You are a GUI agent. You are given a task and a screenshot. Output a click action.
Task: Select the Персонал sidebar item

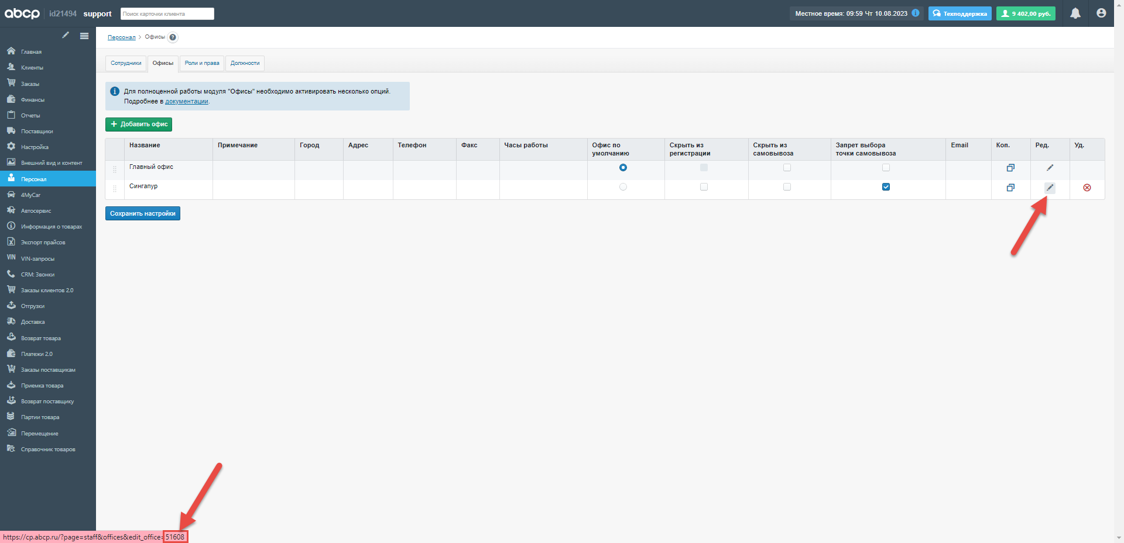pyautogui.click(x=48, y=179)
